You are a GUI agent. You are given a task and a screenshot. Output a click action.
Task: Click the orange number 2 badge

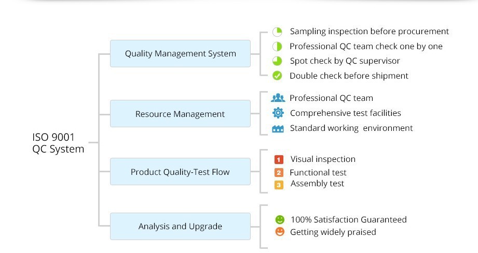(x=279, y=172)
